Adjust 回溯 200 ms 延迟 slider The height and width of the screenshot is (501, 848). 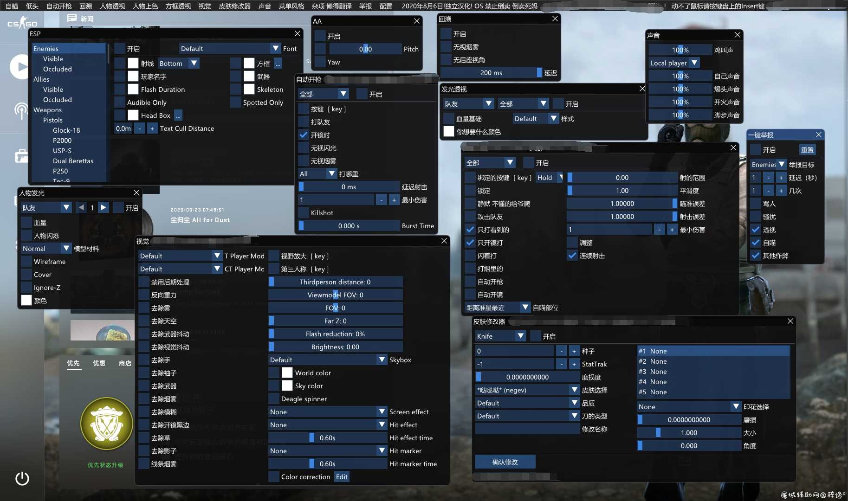(x=491, y=73)
